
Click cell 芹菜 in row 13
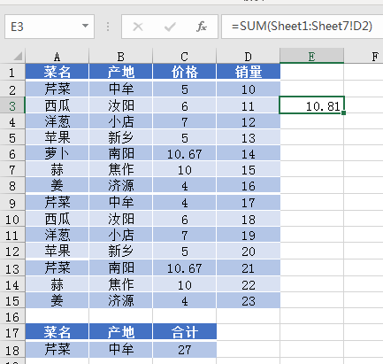click(x=57, y=268)
